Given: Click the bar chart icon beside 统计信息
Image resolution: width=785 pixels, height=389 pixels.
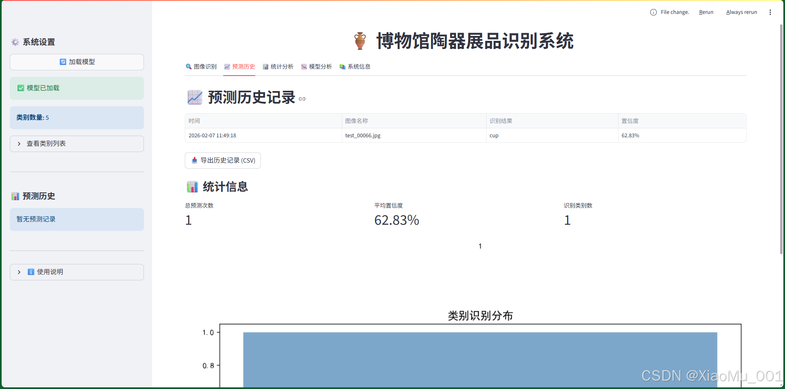Looking at the screenshot, I should [x=192, y=186].
